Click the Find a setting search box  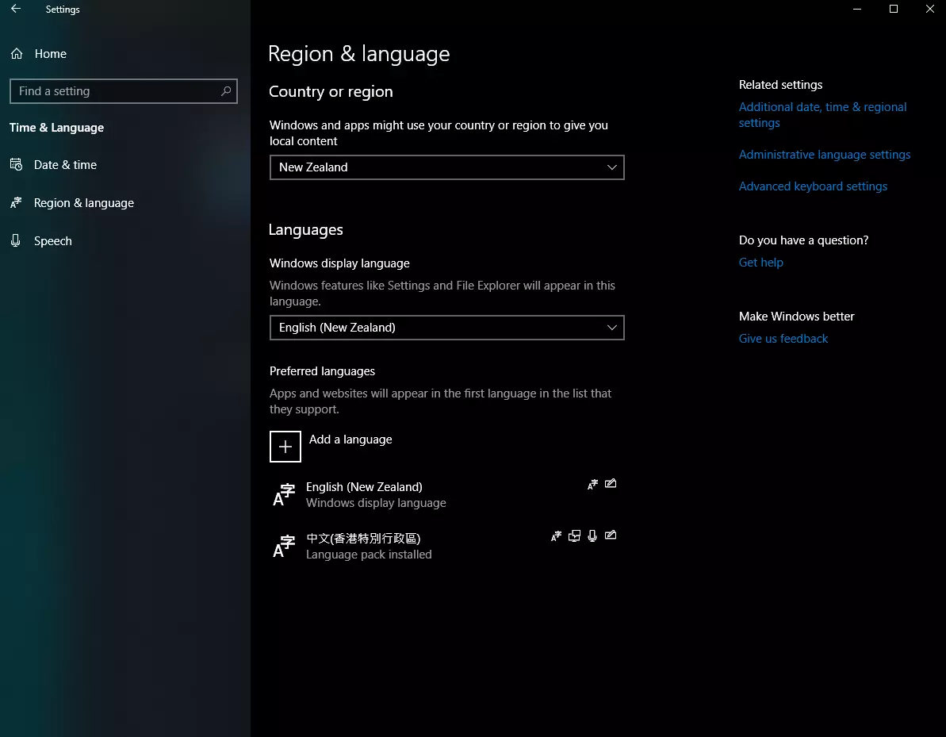(124, 91)
